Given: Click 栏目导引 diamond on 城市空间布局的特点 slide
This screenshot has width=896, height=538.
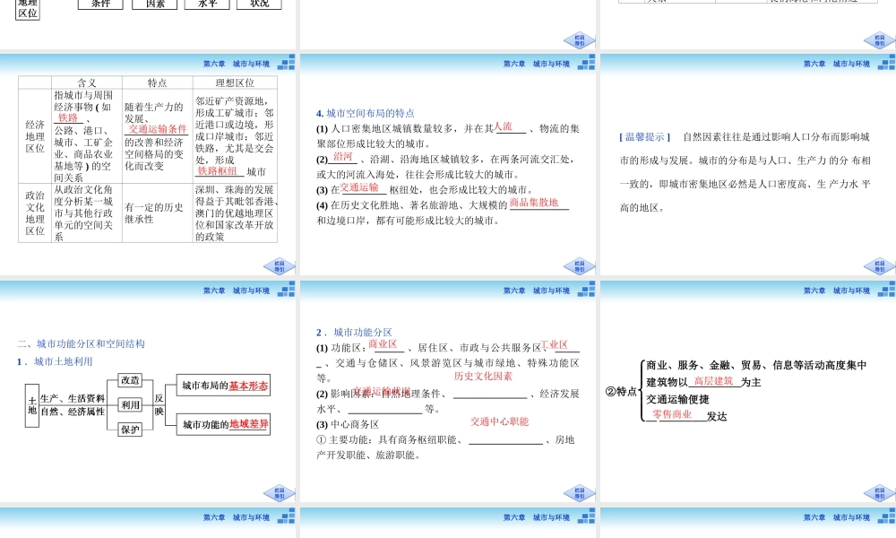Looking at the screenshot, I should click(x=580, y=266).
